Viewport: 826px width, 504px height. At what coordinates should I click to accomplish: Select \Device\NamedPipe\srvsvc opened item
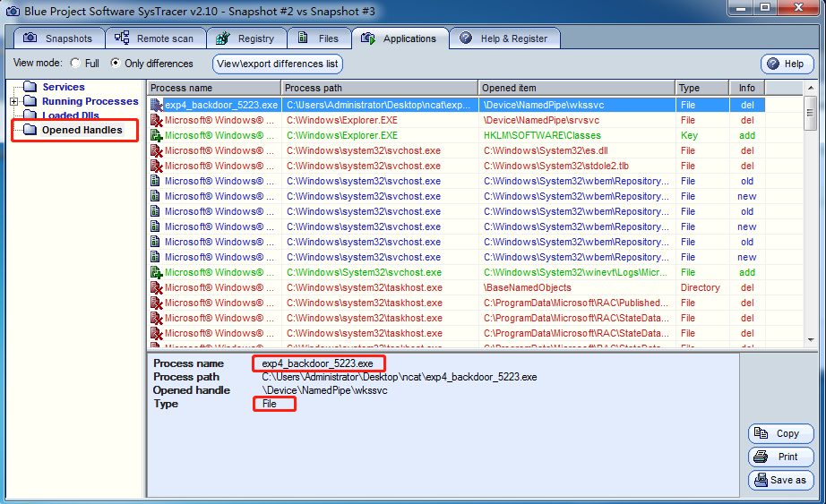[x=541, y=120]
